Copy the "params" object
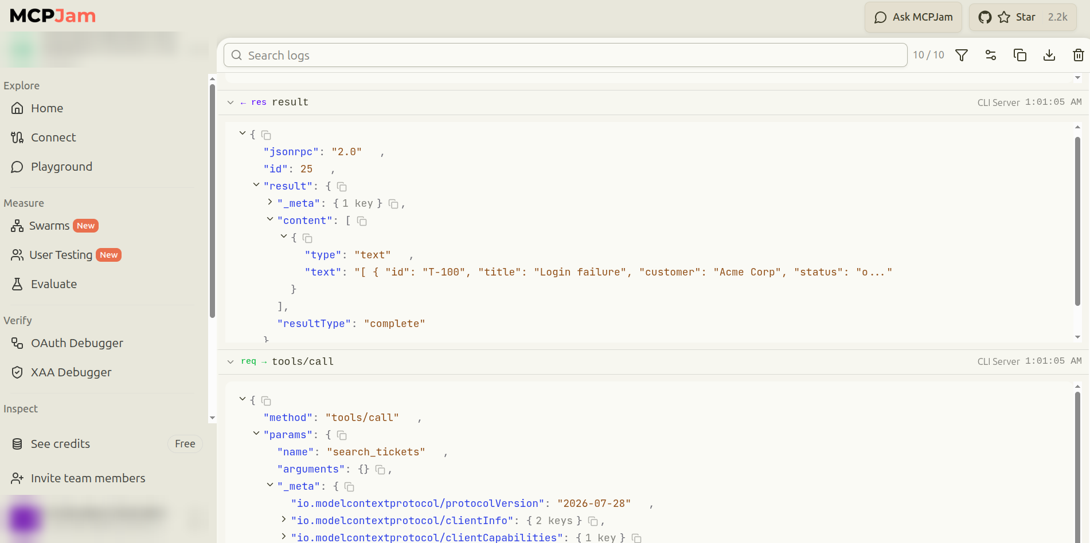This screenshot has width=1090, height=543. tap(342, 435)
